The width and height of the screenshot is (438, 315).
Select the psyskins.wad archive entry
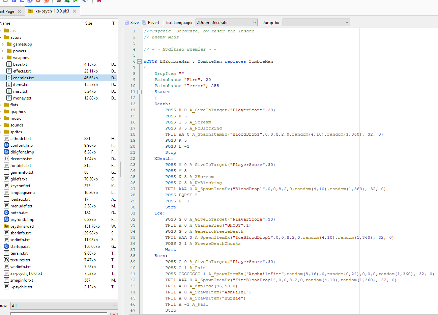coord(22,226)
